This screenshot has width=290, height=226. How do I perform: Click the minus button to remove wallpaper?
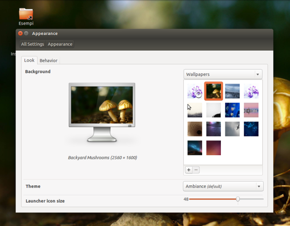point(196,170)
